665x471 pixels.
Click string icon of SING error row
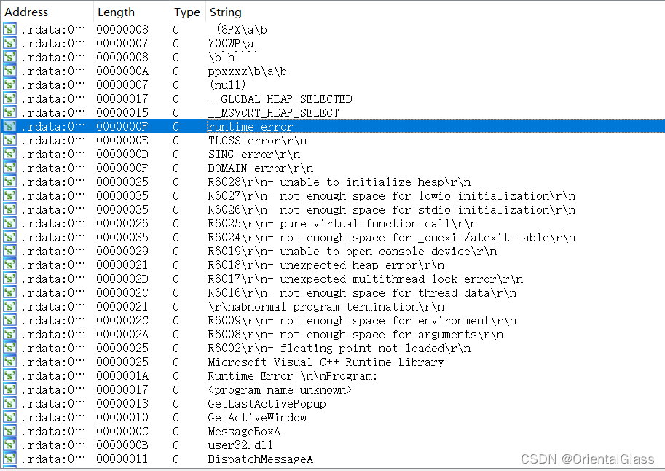(x=9, y=154)
